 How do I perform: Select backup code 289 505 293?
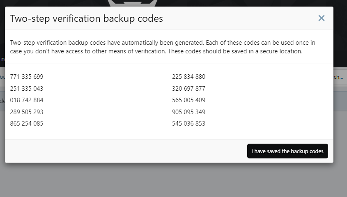pyautogui.click(x=27, y=112)
